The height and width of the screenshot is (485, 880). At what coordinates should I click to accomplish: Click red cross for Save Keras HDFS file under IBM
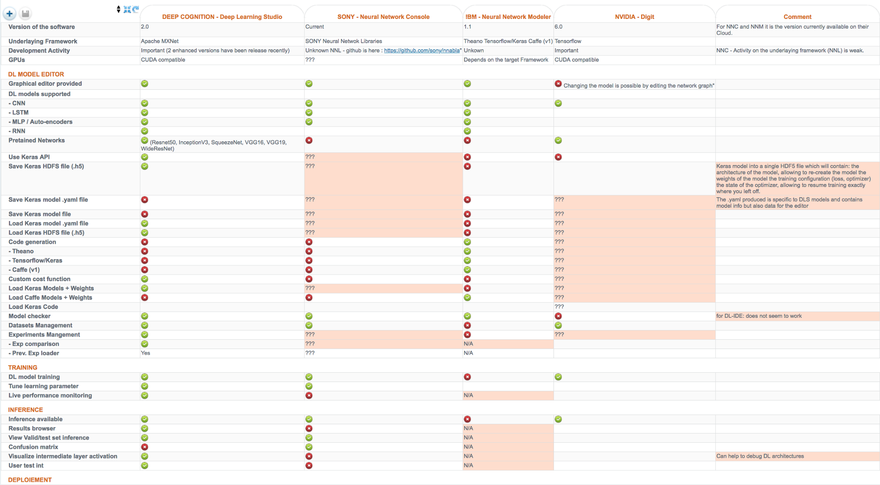click(467, 166)
